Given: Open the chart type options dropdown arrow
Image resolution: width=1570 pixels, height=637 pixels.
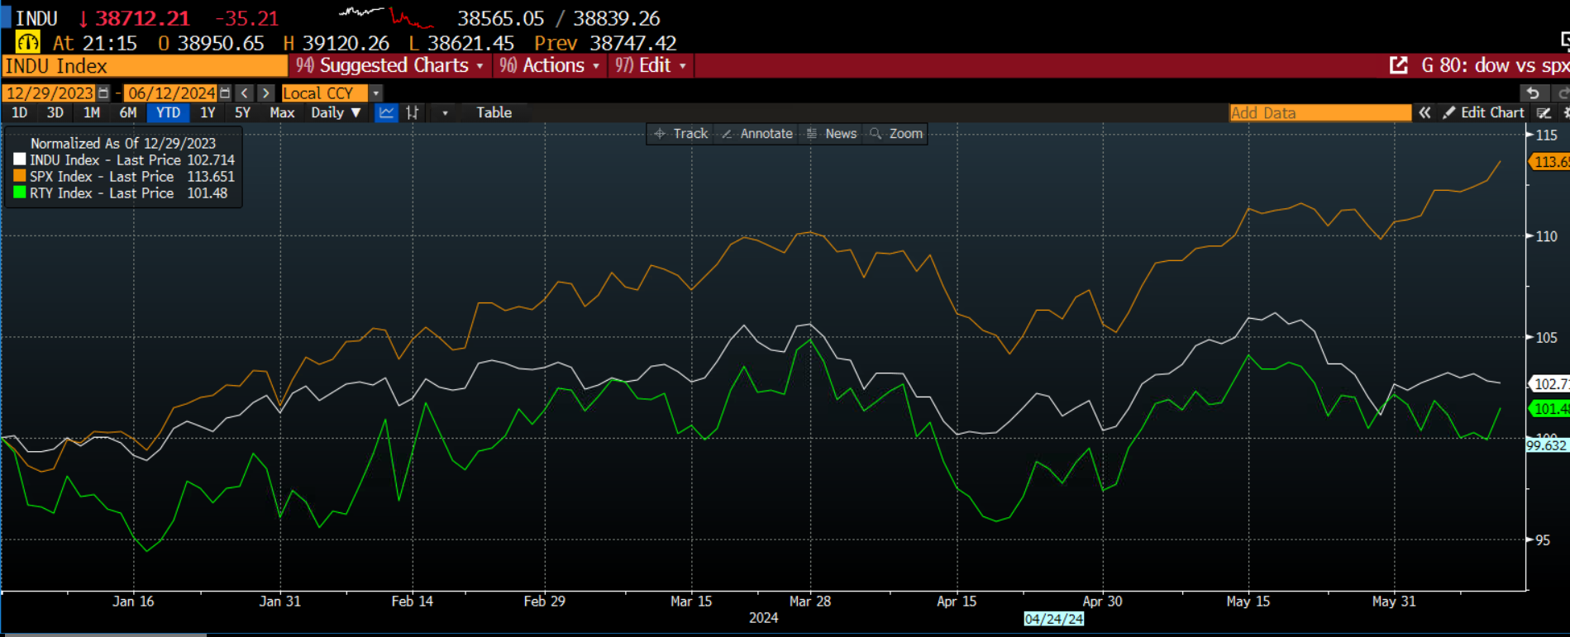Looking at the screenshot, I should [x=445, y=113].
